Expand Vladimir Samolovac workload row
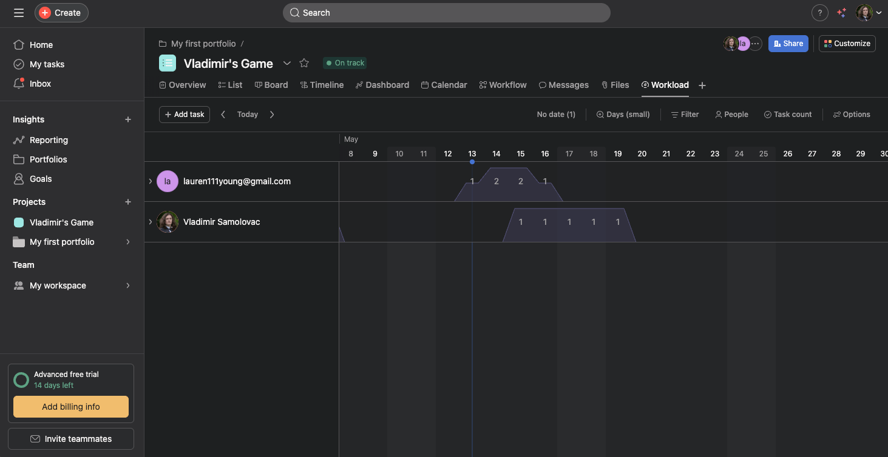Screen dimensions: 888x457 [151, 222]
